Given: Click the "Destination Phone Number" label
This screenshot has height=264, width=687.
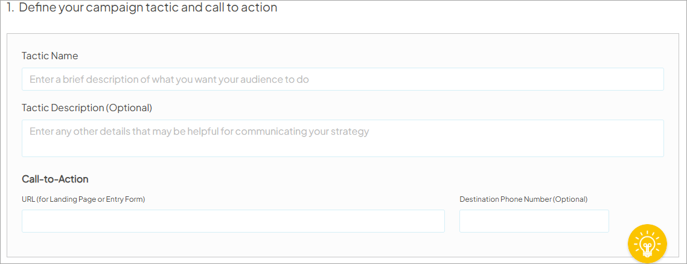Looking at the screenshot, I should click(505, 199).
